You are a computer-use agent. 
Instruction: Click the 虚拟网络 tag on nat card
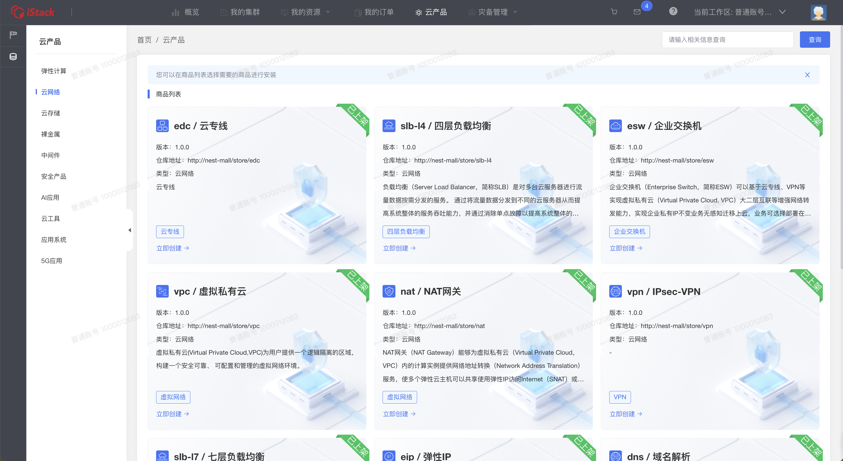pyautogui.click(x=400, y=397)
